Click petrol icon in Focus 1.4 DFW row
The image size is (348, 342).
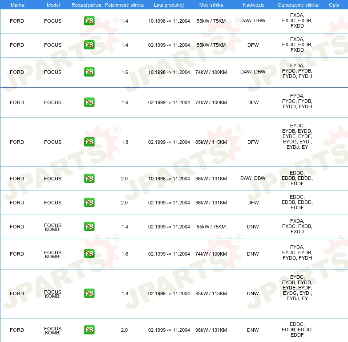89,45
